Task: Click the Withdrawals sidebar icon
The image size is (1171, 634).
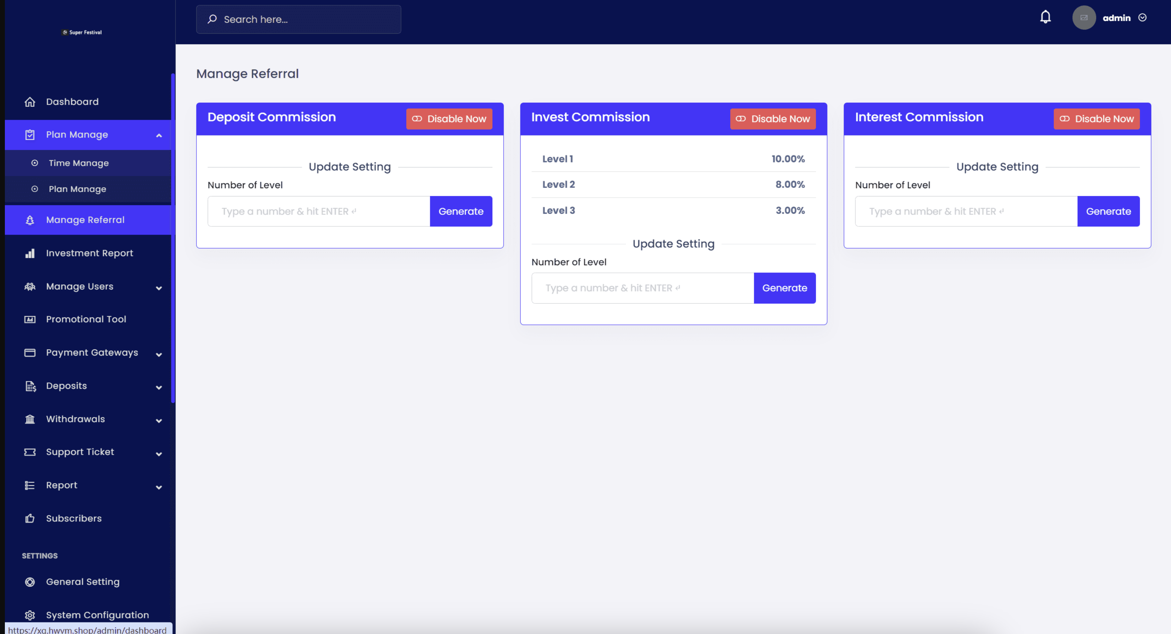Action: click(x=29, y=418)
